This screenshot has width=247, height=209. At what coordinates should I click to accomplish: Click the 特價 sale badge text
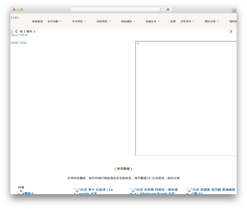tap(21, 187)
